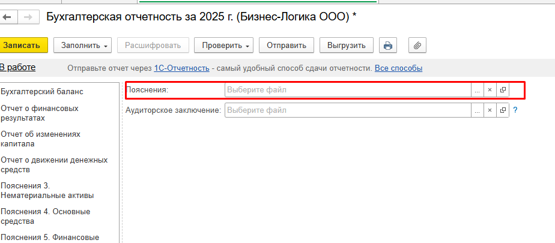Print the report using the printer icon
This screenshot has width=555, height=243.
click(388, 45)
